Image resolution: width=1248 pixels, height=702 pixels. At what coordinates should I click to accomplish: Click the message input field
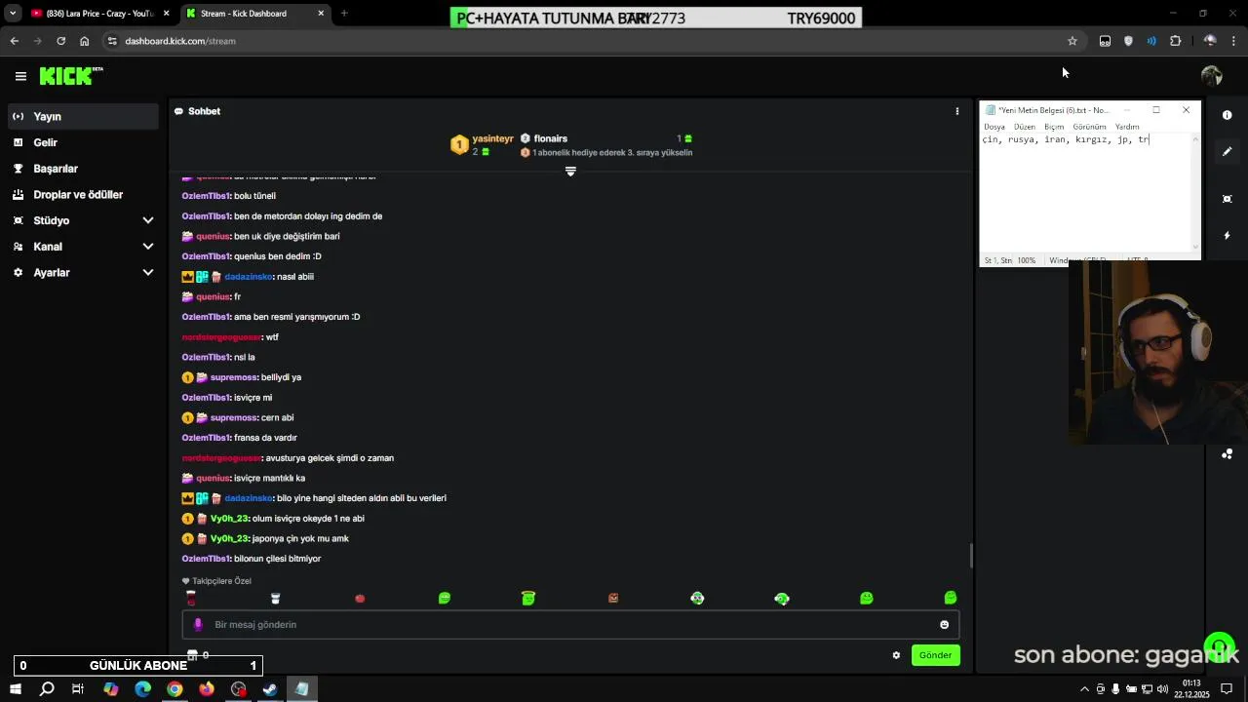[570, 624]
